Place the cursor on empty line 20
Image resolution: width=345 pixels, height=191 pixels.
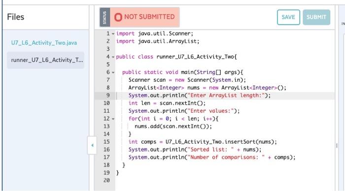tap(225, 181)
